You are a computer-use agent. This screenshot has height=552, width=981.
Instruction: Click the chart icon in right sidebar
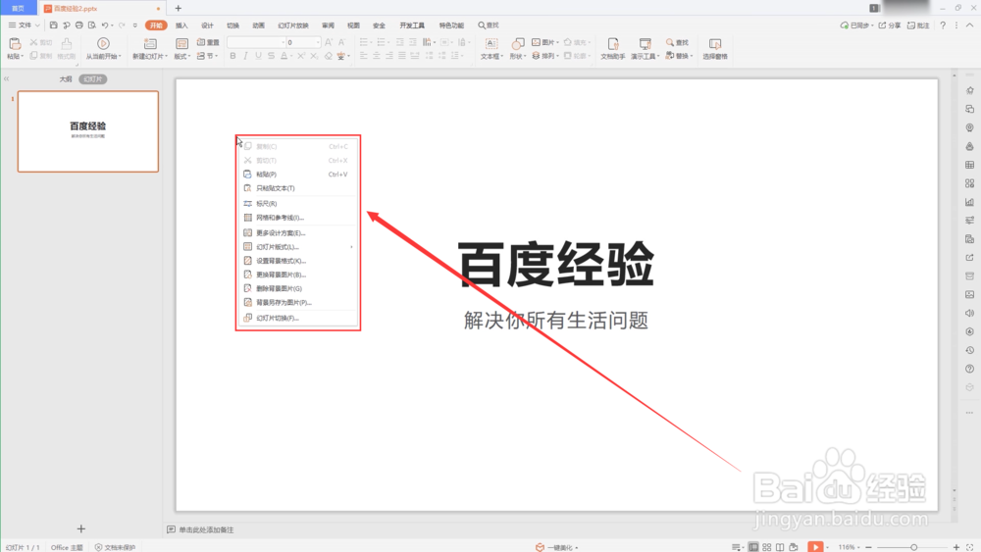970,202
